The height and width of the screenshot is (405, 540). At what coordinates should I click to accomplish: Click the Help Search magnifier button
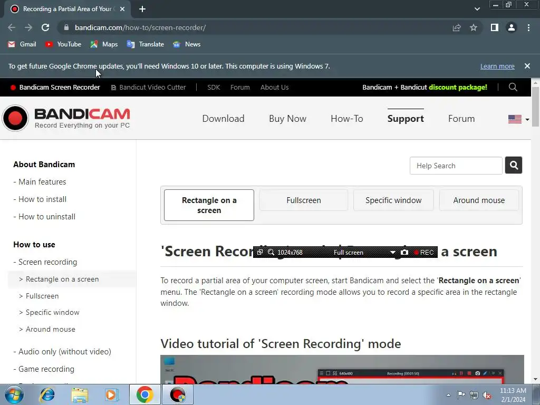514,165
